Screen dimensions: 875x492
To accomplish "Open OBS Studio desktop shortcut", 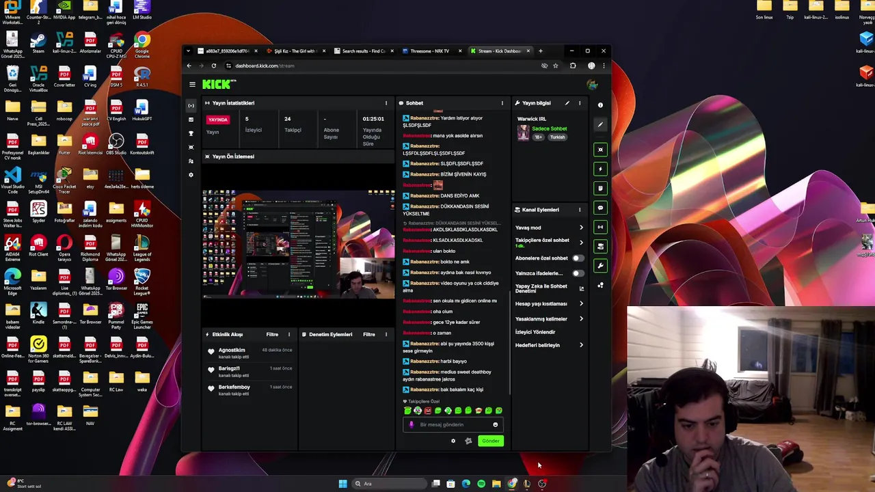I will [x=116, y=145].
